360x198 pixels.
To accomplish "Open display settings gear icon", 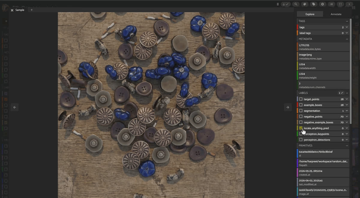I will [x=322, y=4].
